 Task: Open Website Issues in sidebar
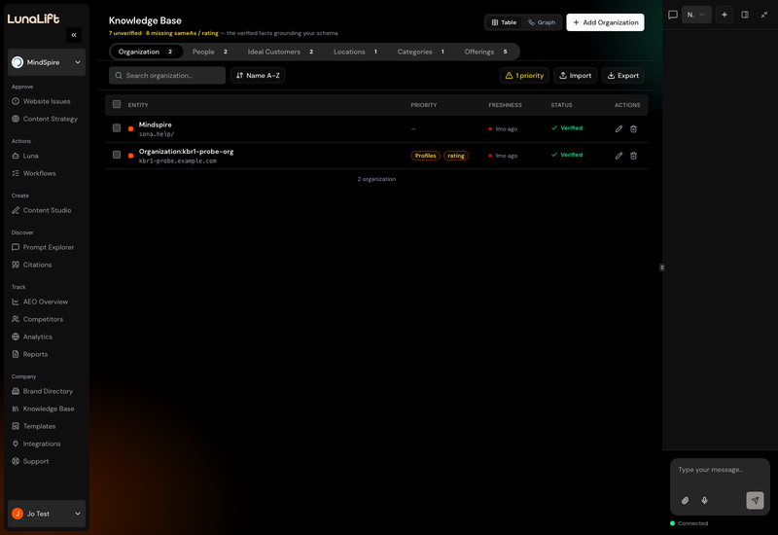click(x=47, y=101)
